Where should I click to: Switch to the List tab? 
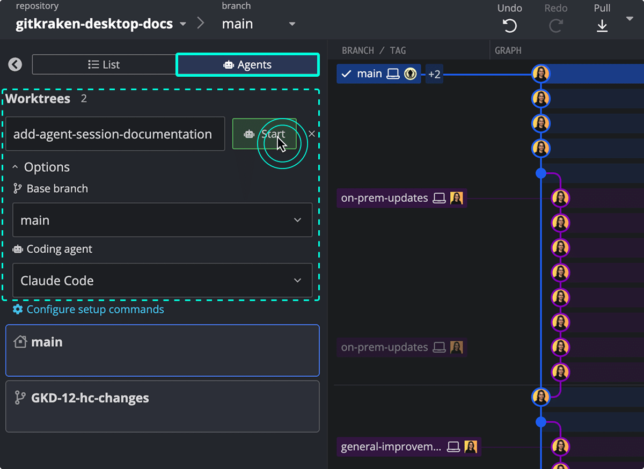(x=104, y=64)
